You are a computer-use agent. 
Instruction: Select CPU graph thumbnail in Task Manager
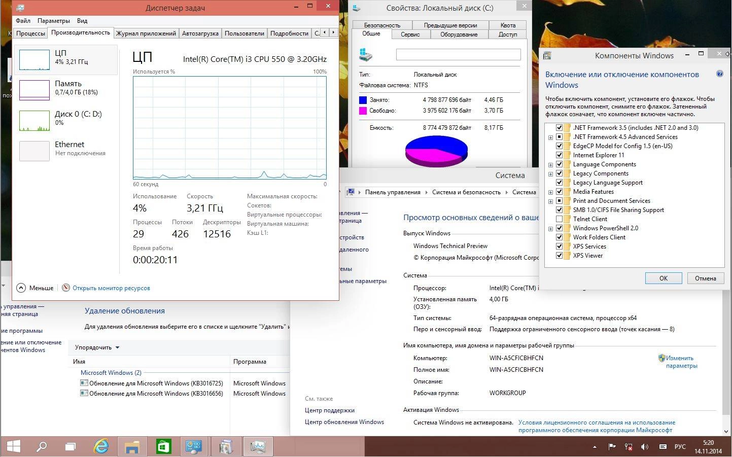34,59
